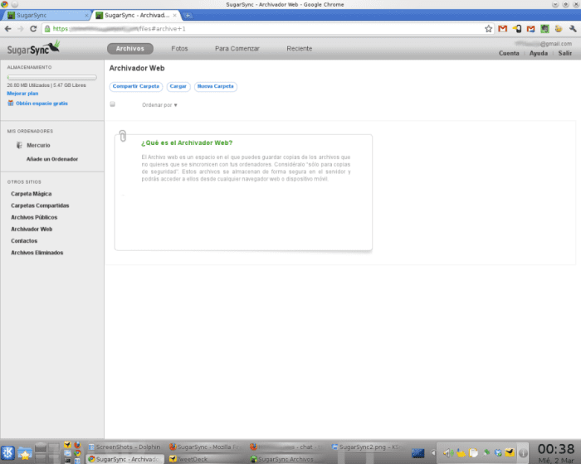This screenshot has height=464, width=581.
Task: Click the Compartir Carpeta button
Action: tap(136, 86)
